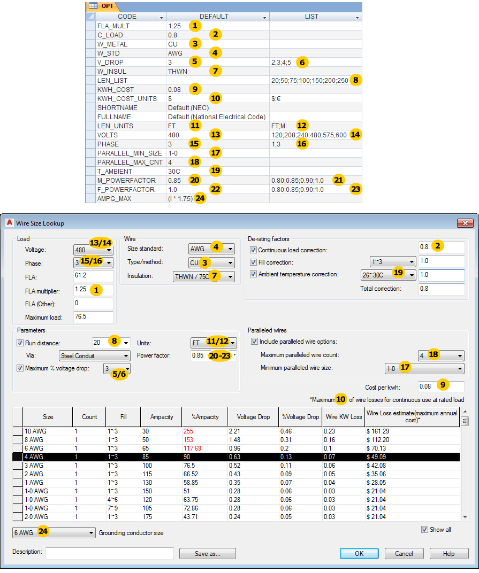
Task: Select the 10 AWG row
Action: [x=237, y=431]
